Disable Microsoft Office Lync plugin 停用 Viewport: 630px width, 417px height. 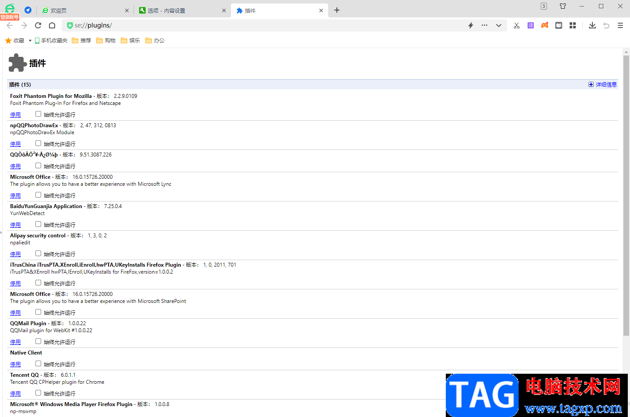pyautogui.click(x=15, y=196)
